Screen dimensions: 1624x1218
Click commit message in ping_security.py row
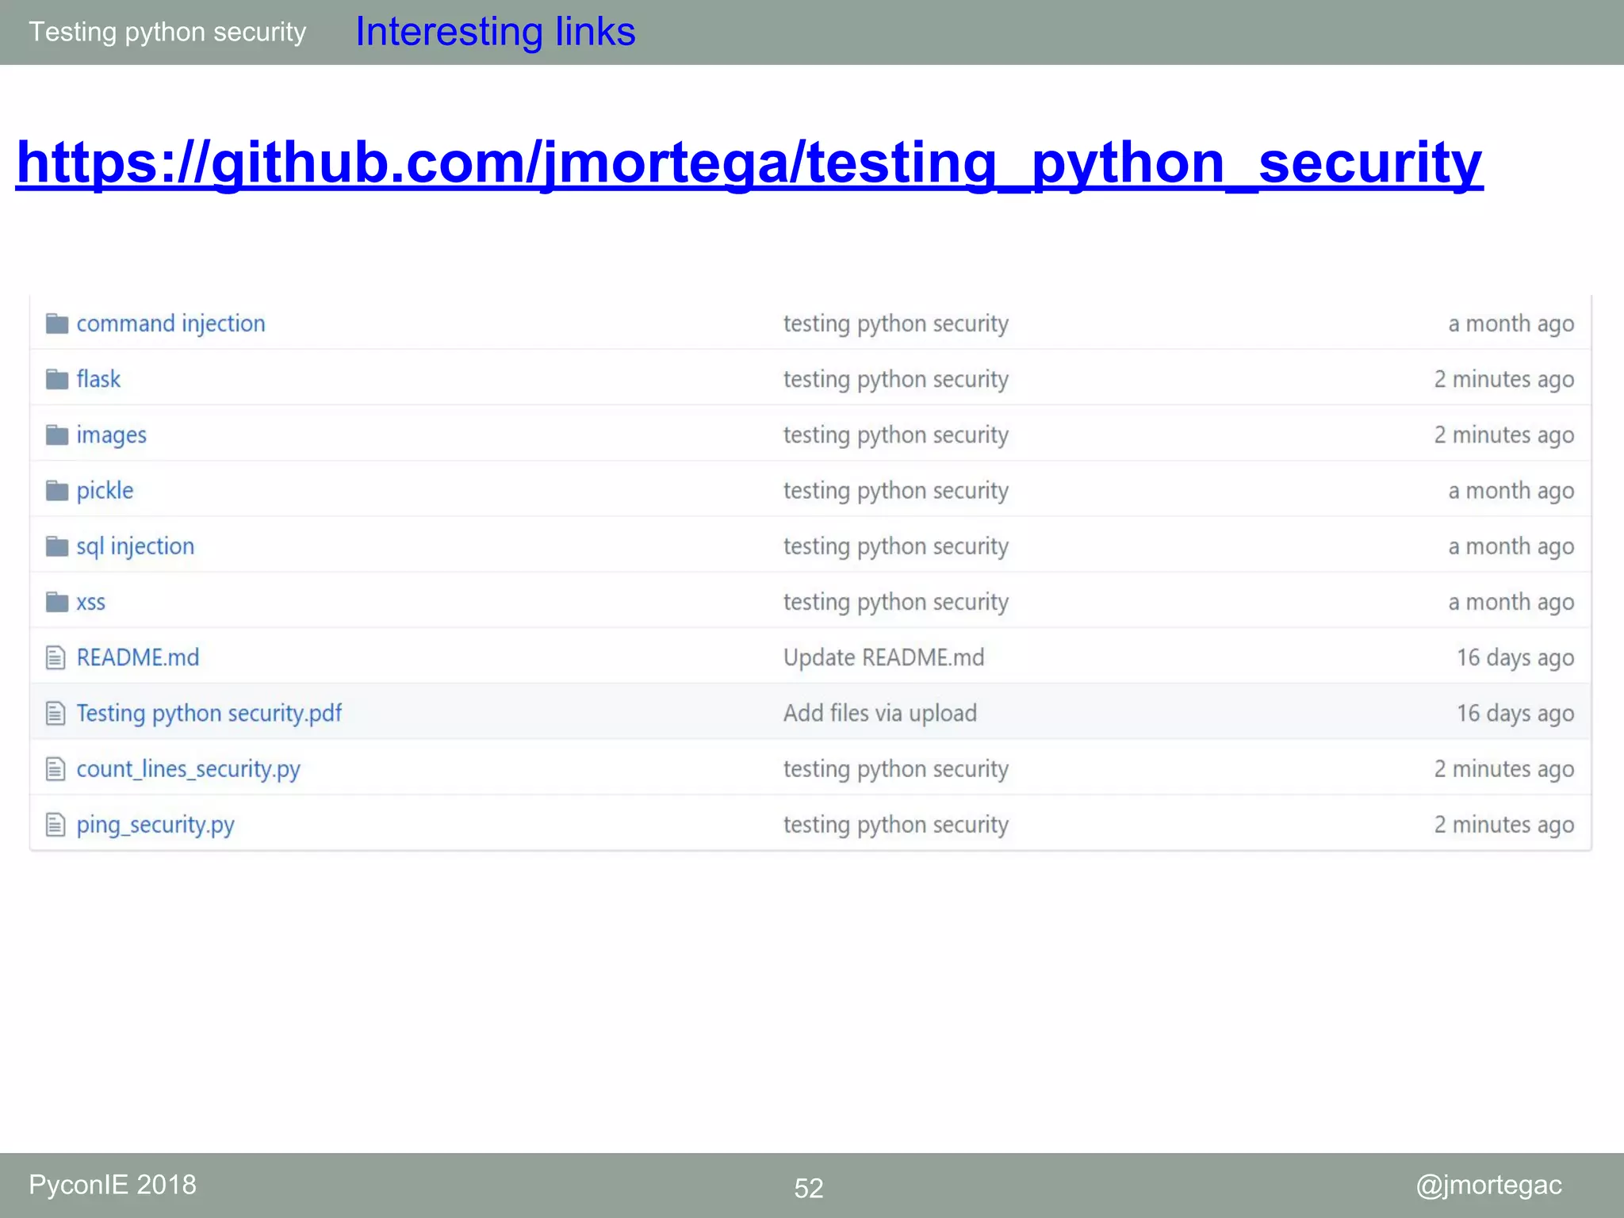click(896, 825)
